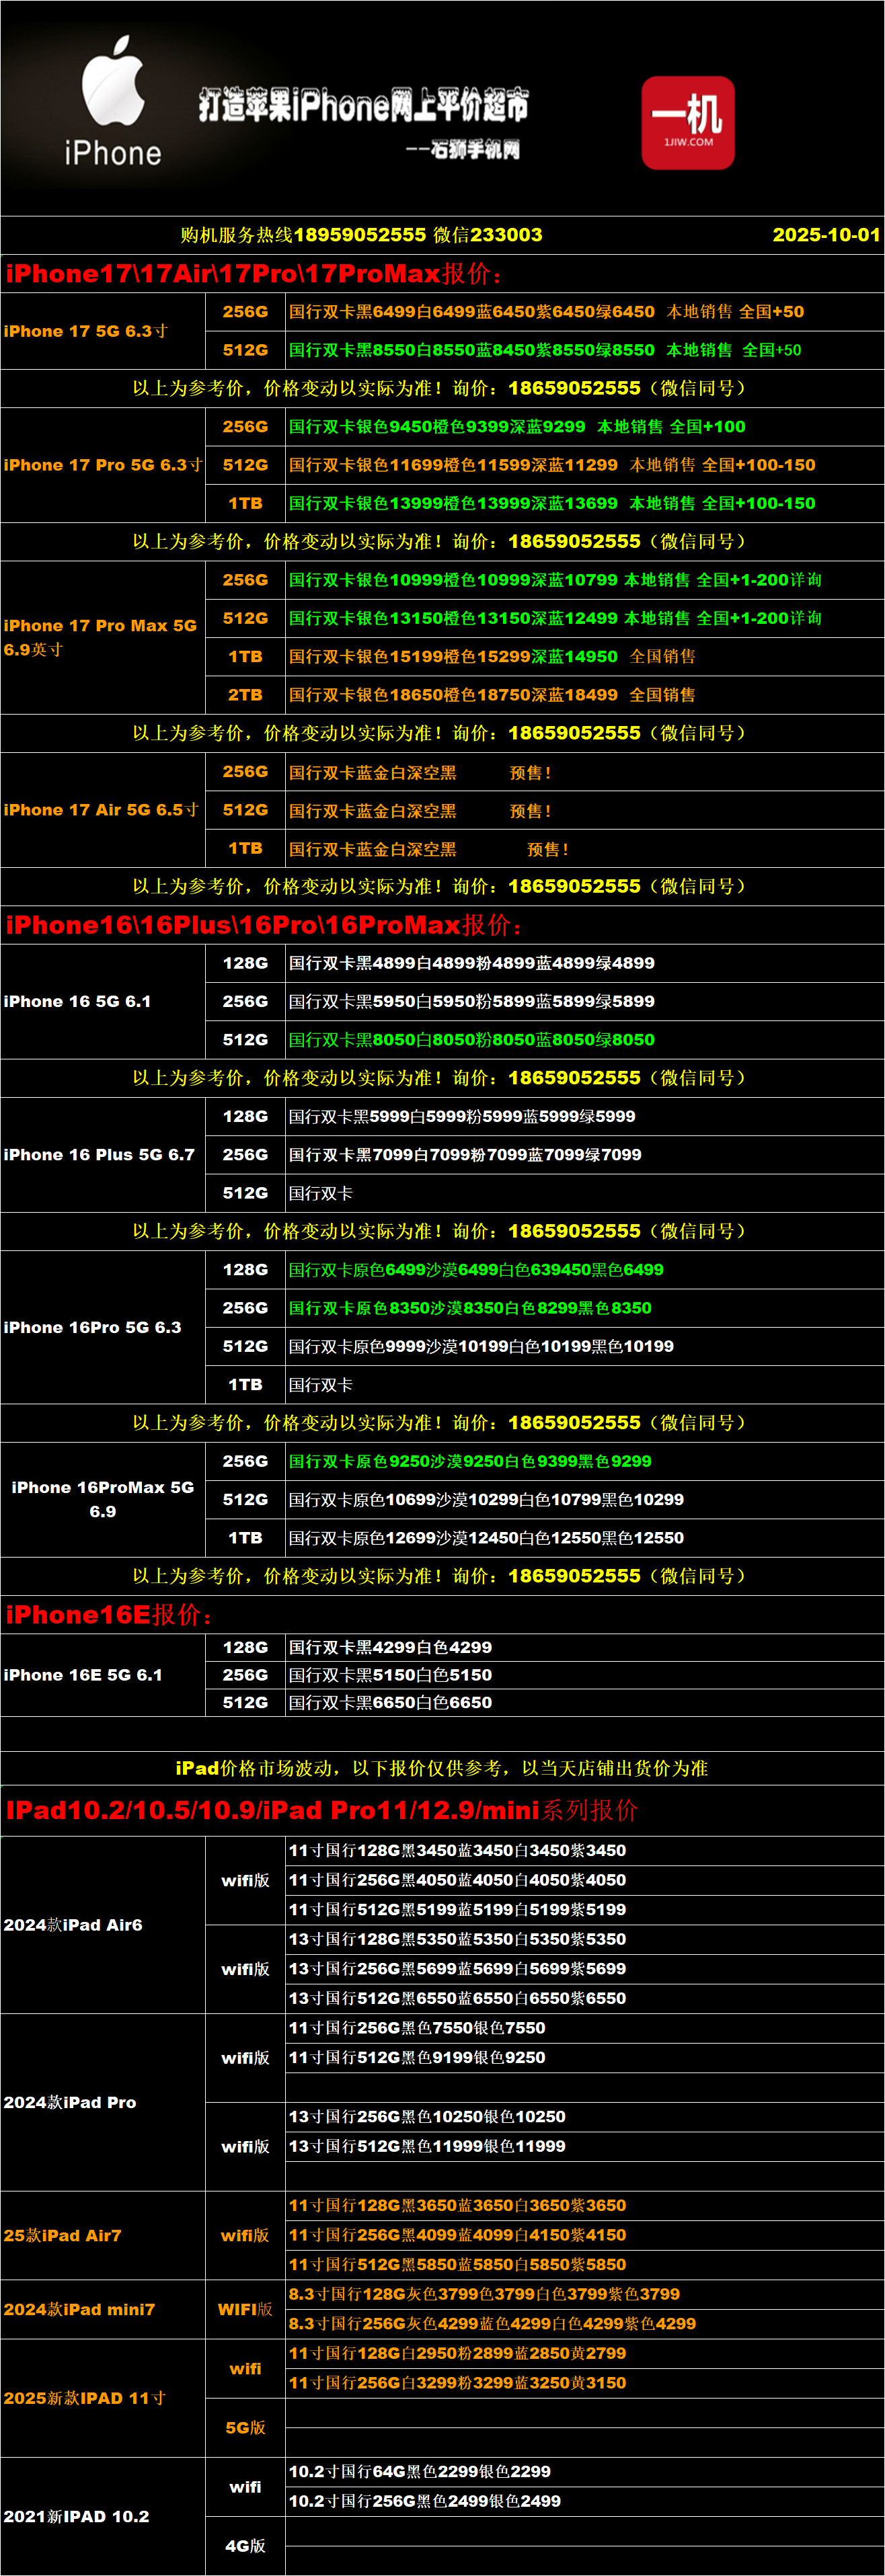Click the iPhone 17 Pro 1TB capacity cell
Screen dimensions: 885x2576
pos(245,504)
